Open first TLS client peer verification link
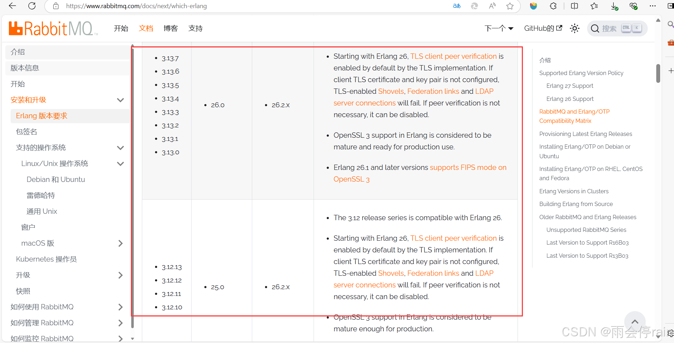 pos(453,56)
